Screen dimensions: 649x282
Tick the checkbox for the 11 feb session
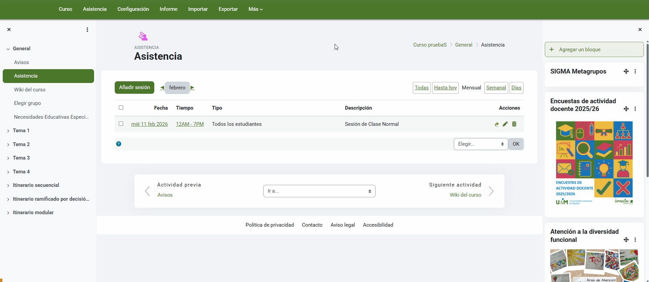(x=121, y=124)
